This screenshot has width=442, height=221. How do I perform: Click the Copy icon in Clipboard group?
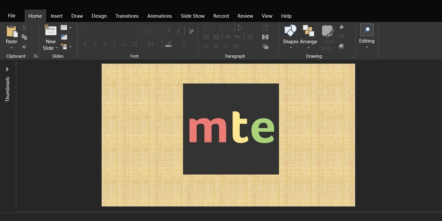tap(24, 37)
